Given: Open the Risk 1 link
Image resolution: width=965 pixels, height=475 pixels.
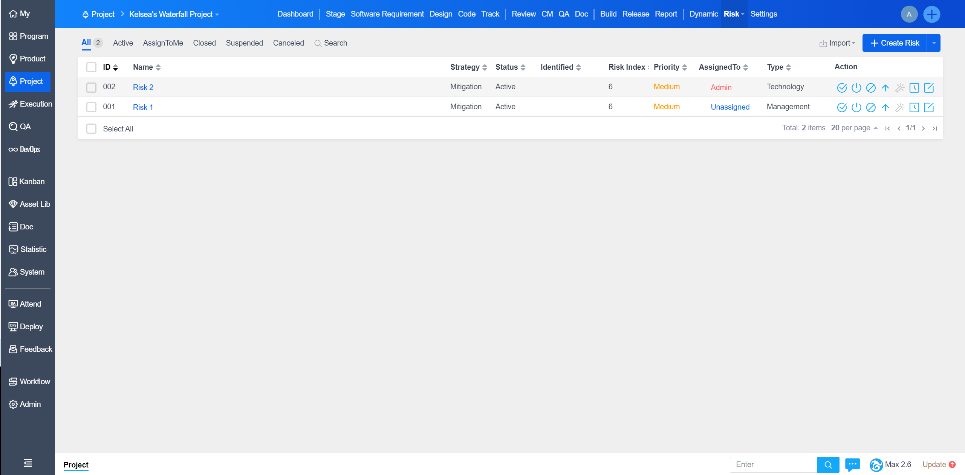Looking at the screenshot, I should pyautogui.click(x=143, y=107).
